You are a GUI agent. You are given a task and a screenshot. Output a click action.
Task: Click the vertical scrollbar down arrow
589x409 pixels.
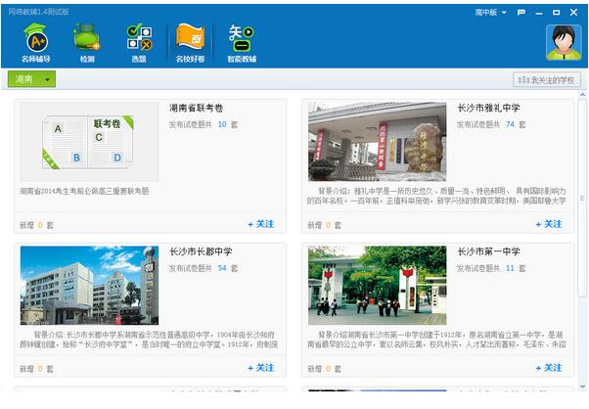pyautogui.click(x=582, y=386)
